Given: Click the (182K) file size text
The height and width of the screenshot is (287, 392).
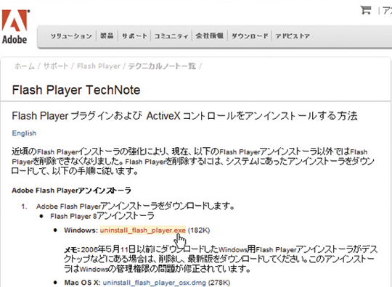Looking at the screenshot, I should (x=199, y=230).
